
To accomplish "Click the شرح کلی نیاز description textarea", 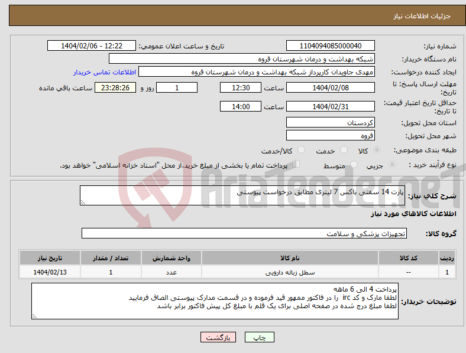I will tap(242, 195).
